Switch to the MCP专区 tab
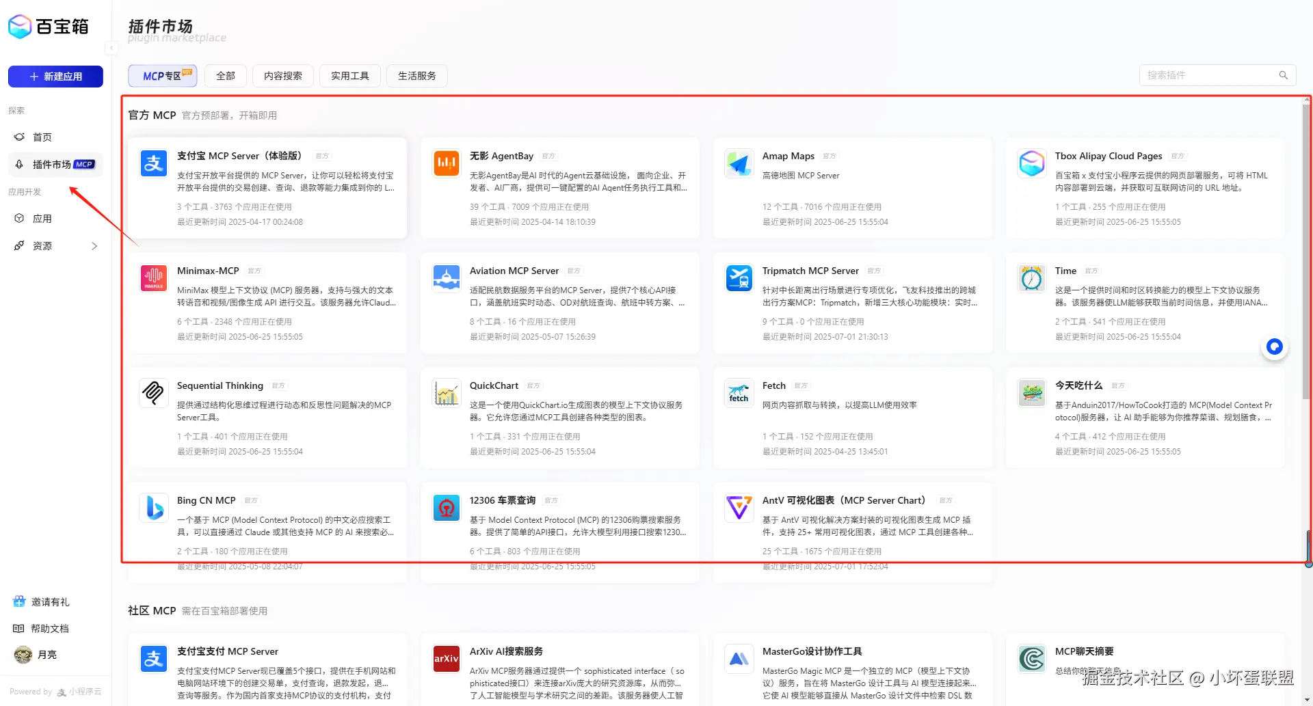 pos(163,76)
